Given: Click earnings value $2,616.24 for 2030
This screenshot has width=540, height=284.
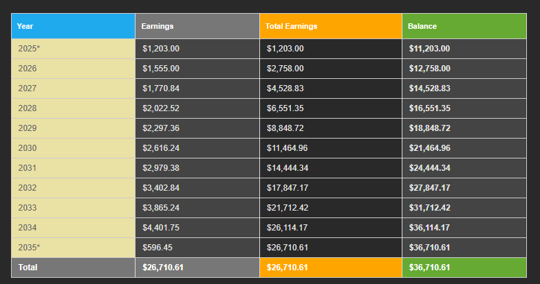Looking at the screenshot, I should point(197,148).
